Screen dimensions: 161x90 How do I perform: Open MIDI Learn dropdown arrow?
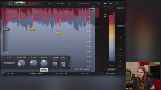17,73
